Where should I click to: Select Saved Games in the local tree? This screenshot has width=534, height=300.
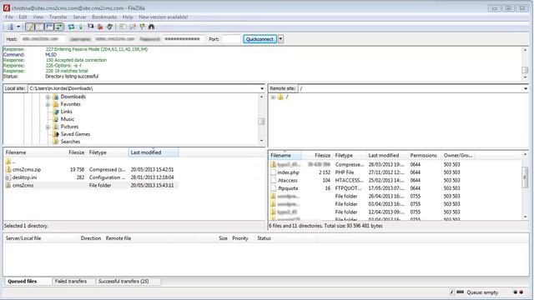click(75, 134)
